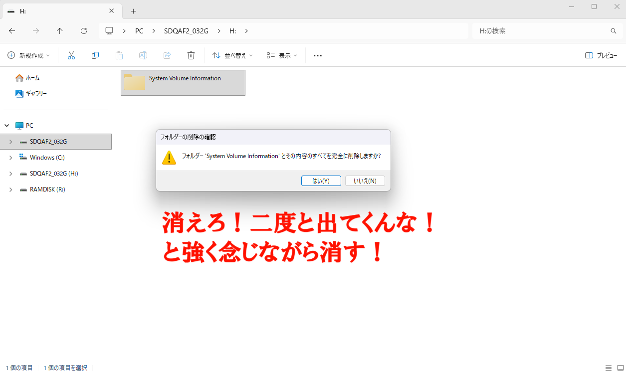Switch to large icons view in status bar
The image size is (626, 372).
(x=621, y=368)
